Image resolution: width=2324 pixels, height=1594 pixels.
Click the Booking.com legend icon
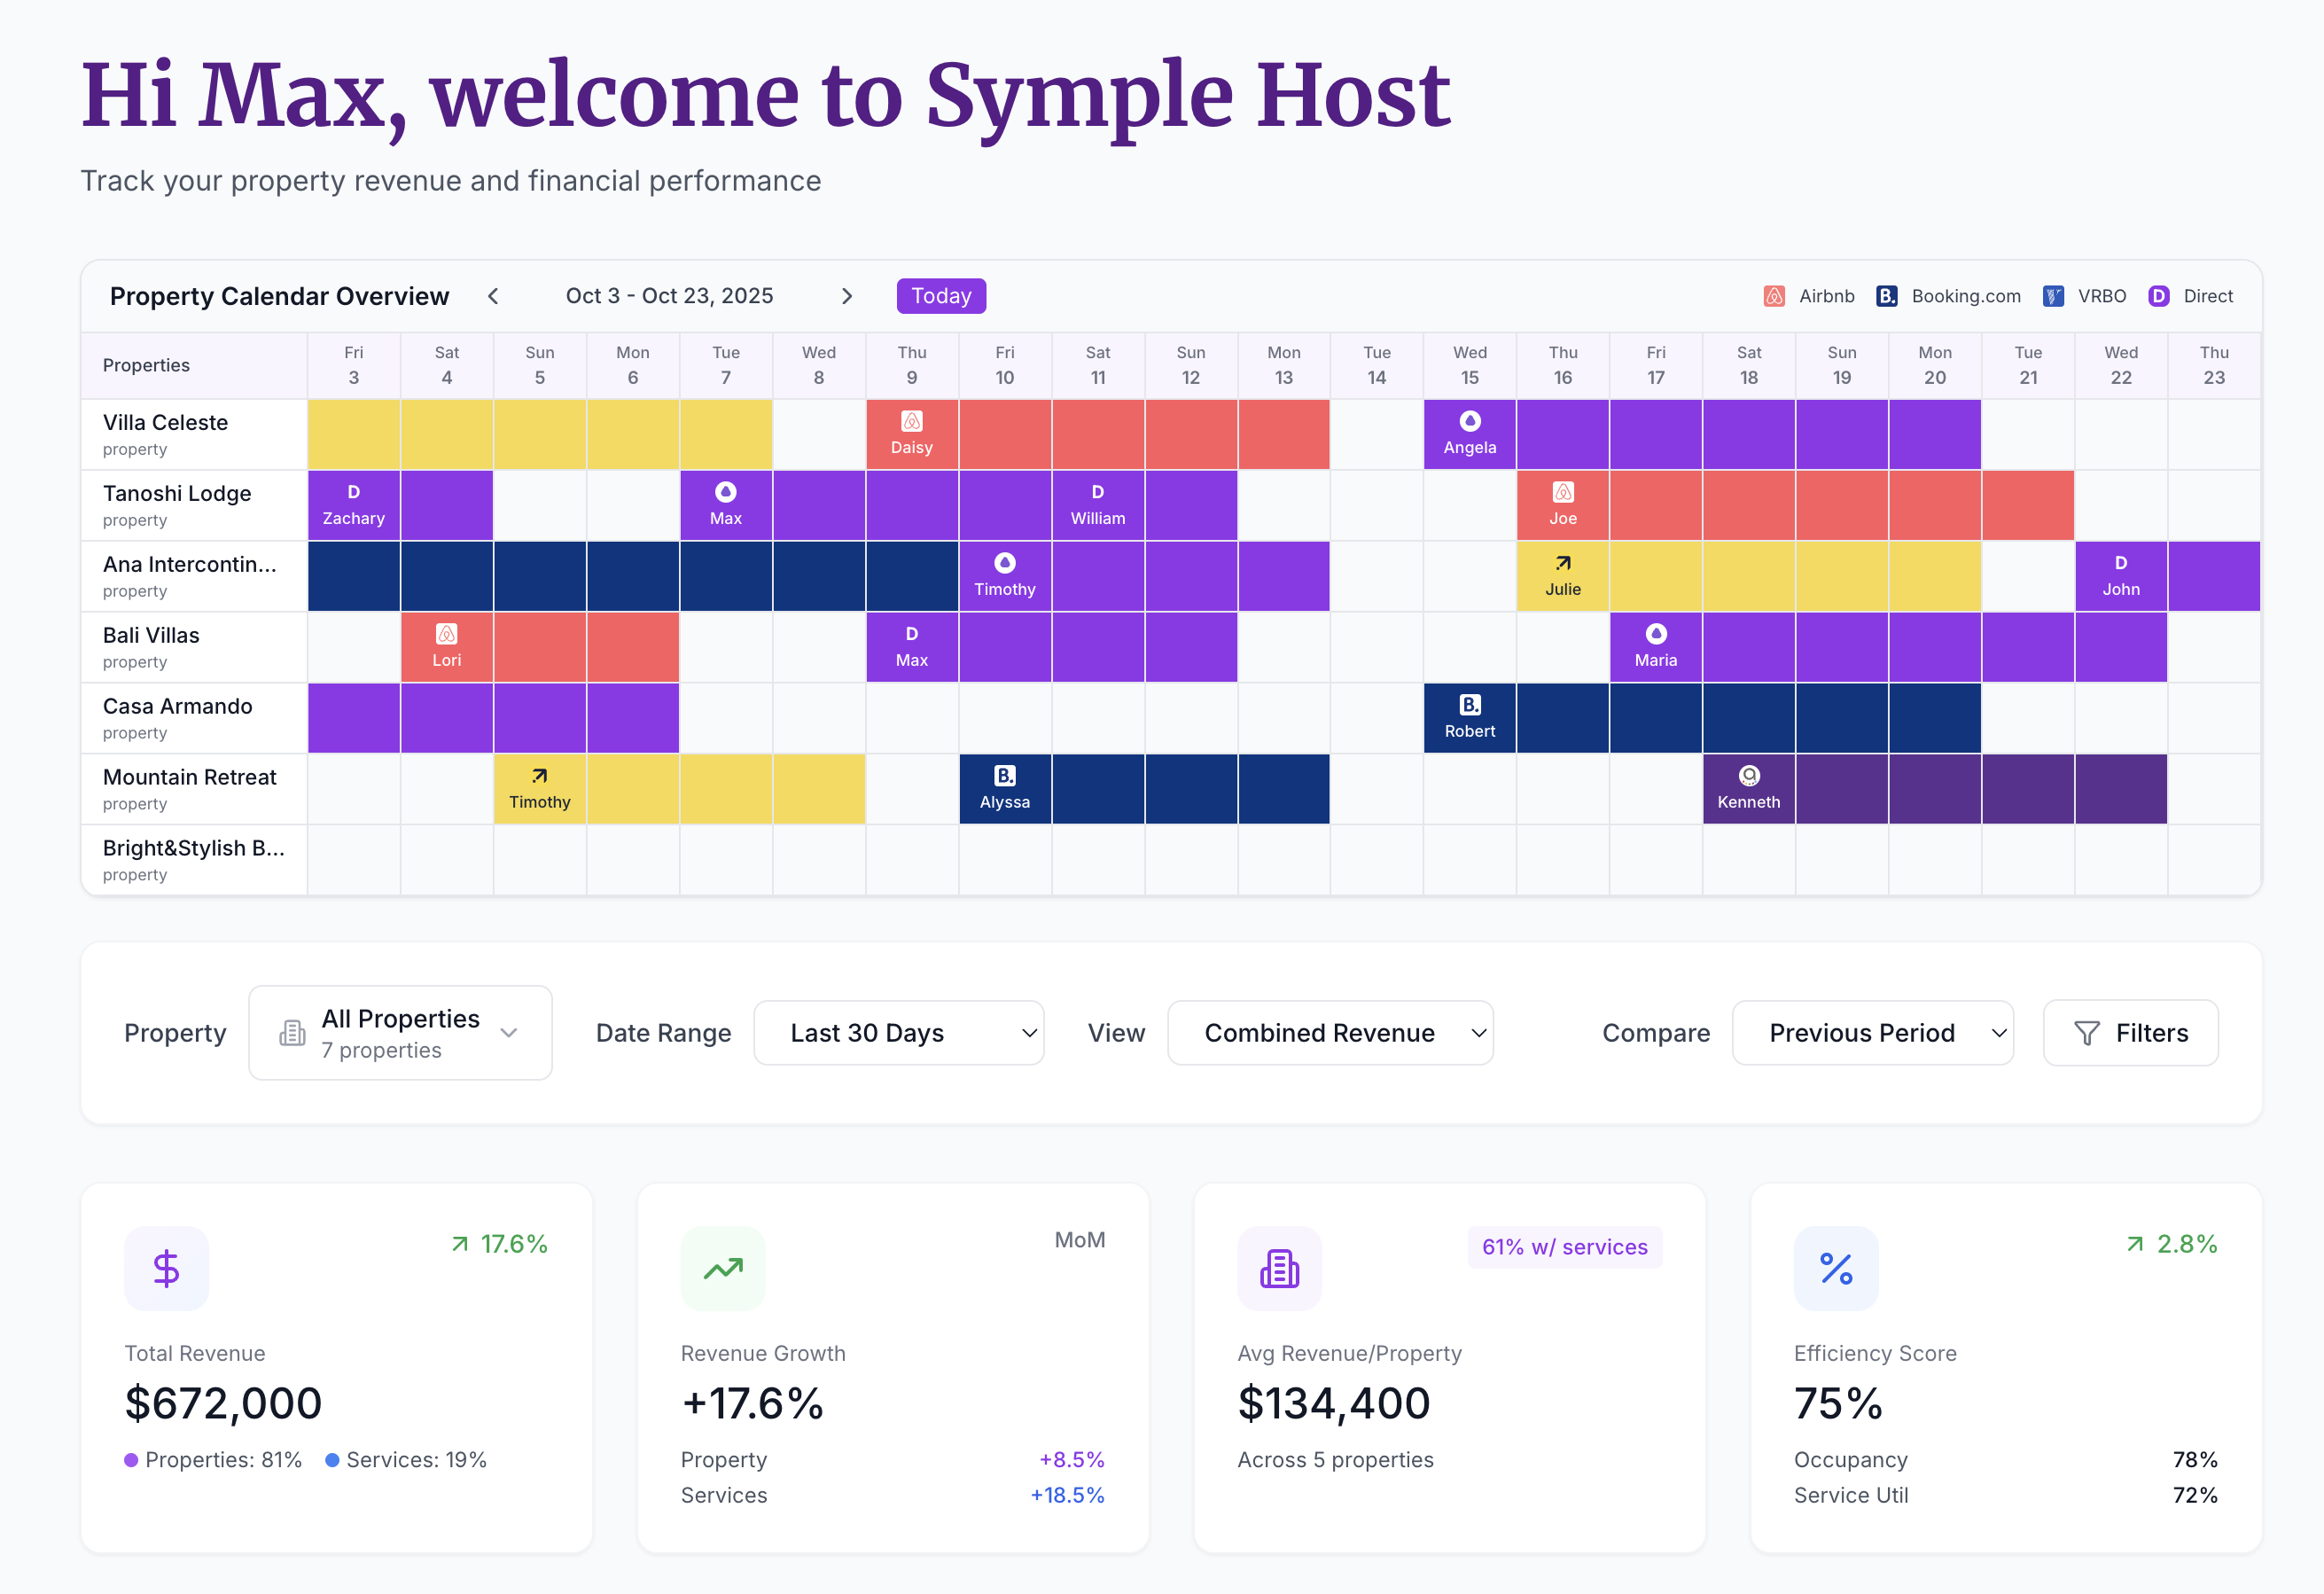(x=1887, y=295)
